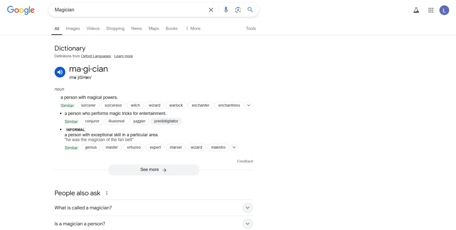Select the wizard chip beside marvel
Image resolution: width=456 pixels, height=230 pixels.
[x=196, y=147]
